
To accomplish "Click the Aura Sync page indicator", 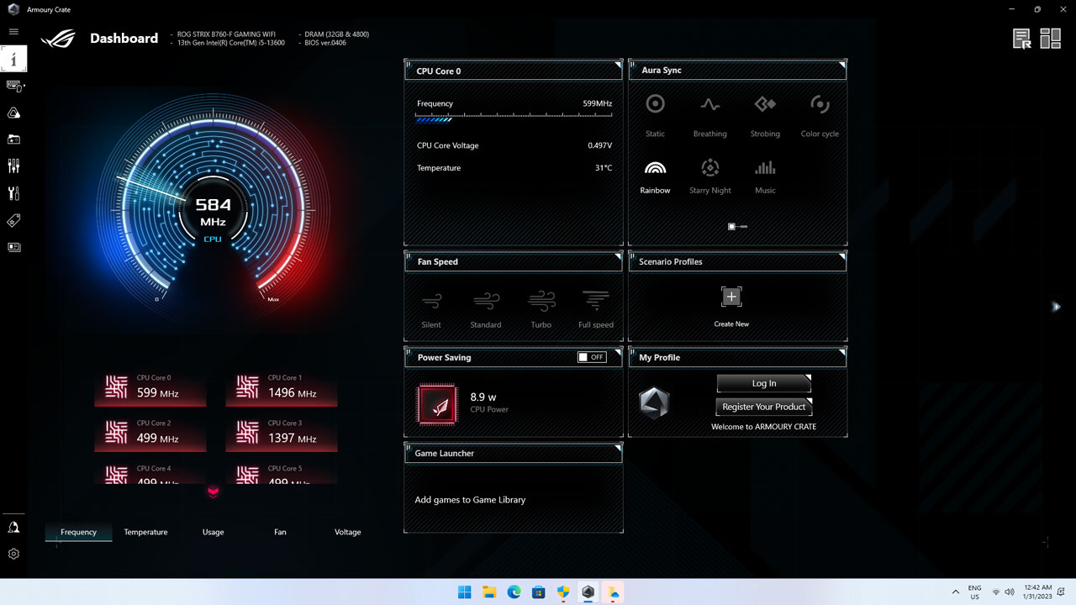I will coord(737,227).
